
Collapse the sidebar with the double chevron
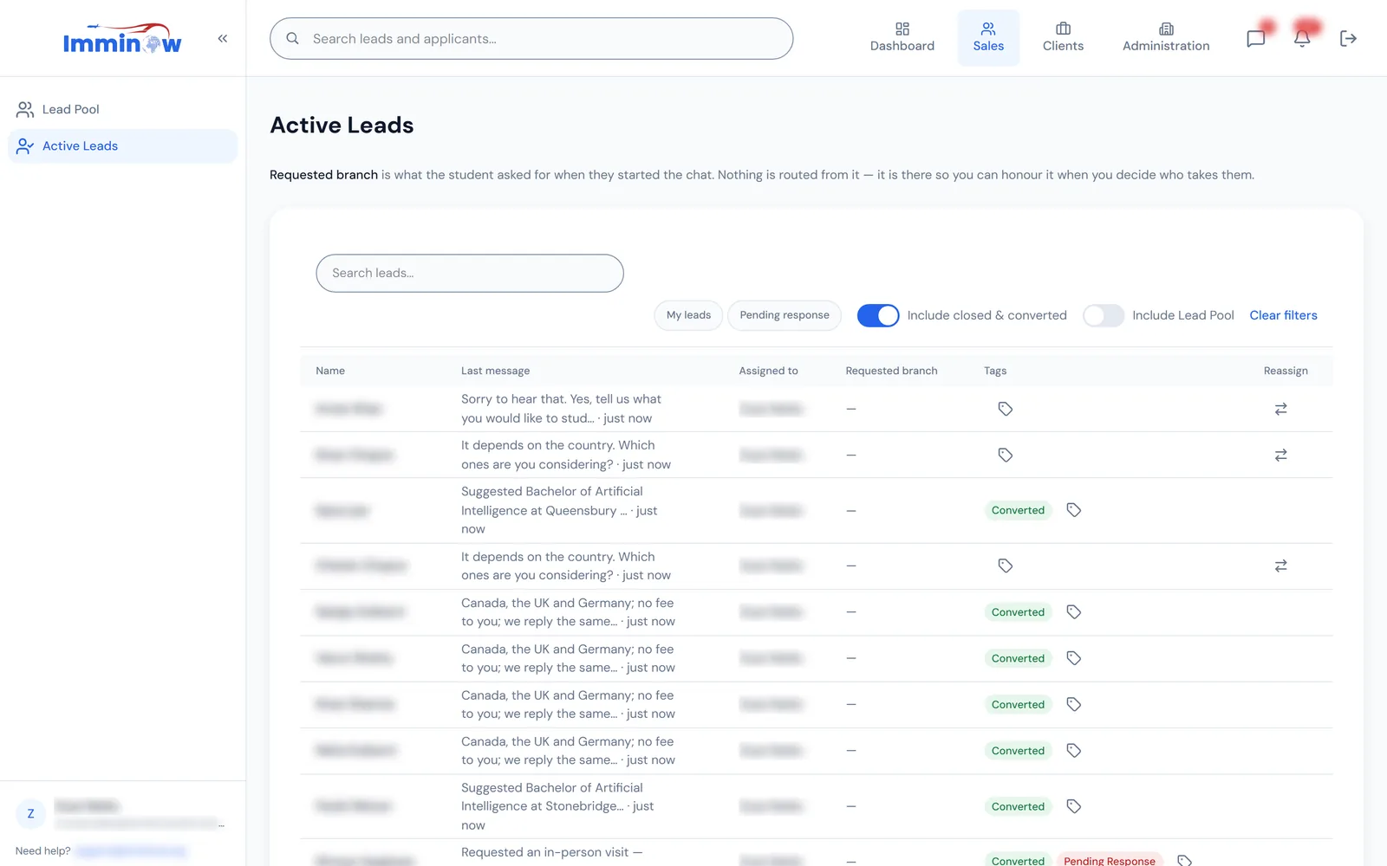223,38
